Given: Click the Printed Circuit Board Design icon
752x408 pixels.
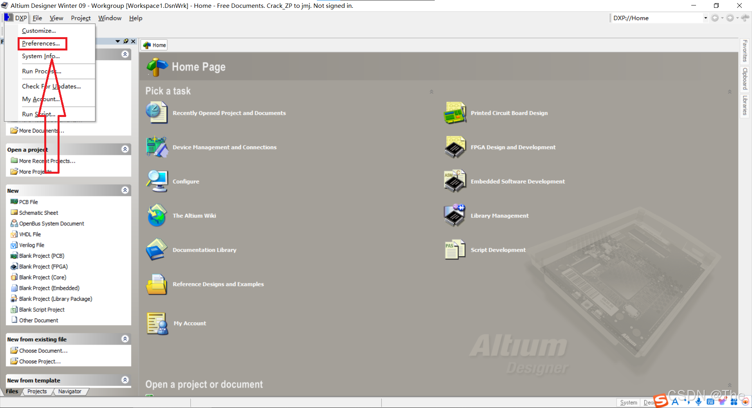Looking at the screenshot, I should [455, 113].
